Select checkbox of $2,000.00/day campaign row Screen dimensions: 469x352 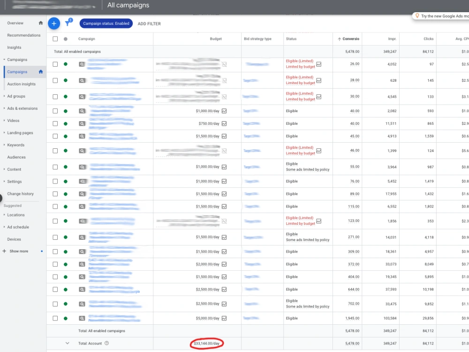[x=55, y=264]
